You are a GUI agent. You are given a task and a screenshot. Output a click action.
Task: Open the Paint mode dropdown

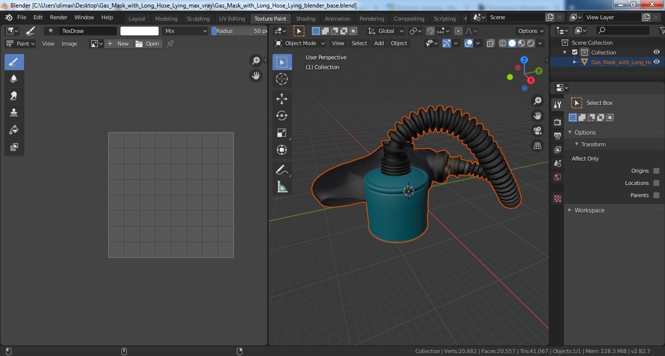pos(20,44)
